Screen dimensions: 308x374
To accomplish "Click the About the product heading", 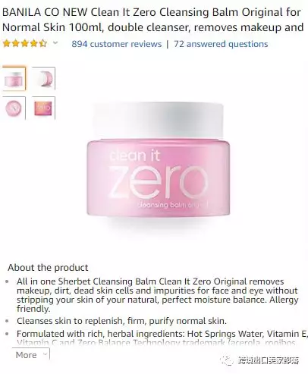I will [x=48, y=268].
